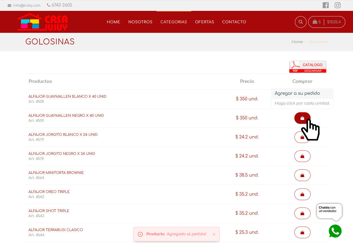Open the Instagram profile icon

(337, 5)
